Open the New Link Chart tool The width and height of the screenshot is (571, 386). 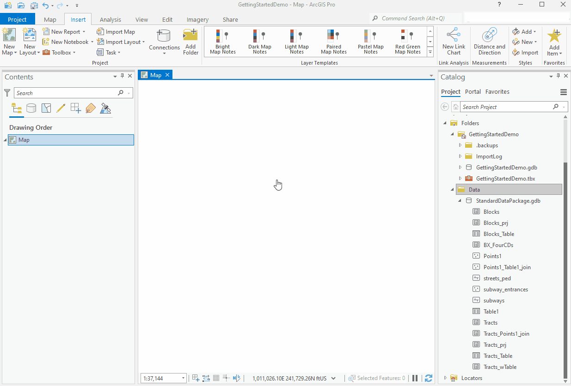point(454,41)
